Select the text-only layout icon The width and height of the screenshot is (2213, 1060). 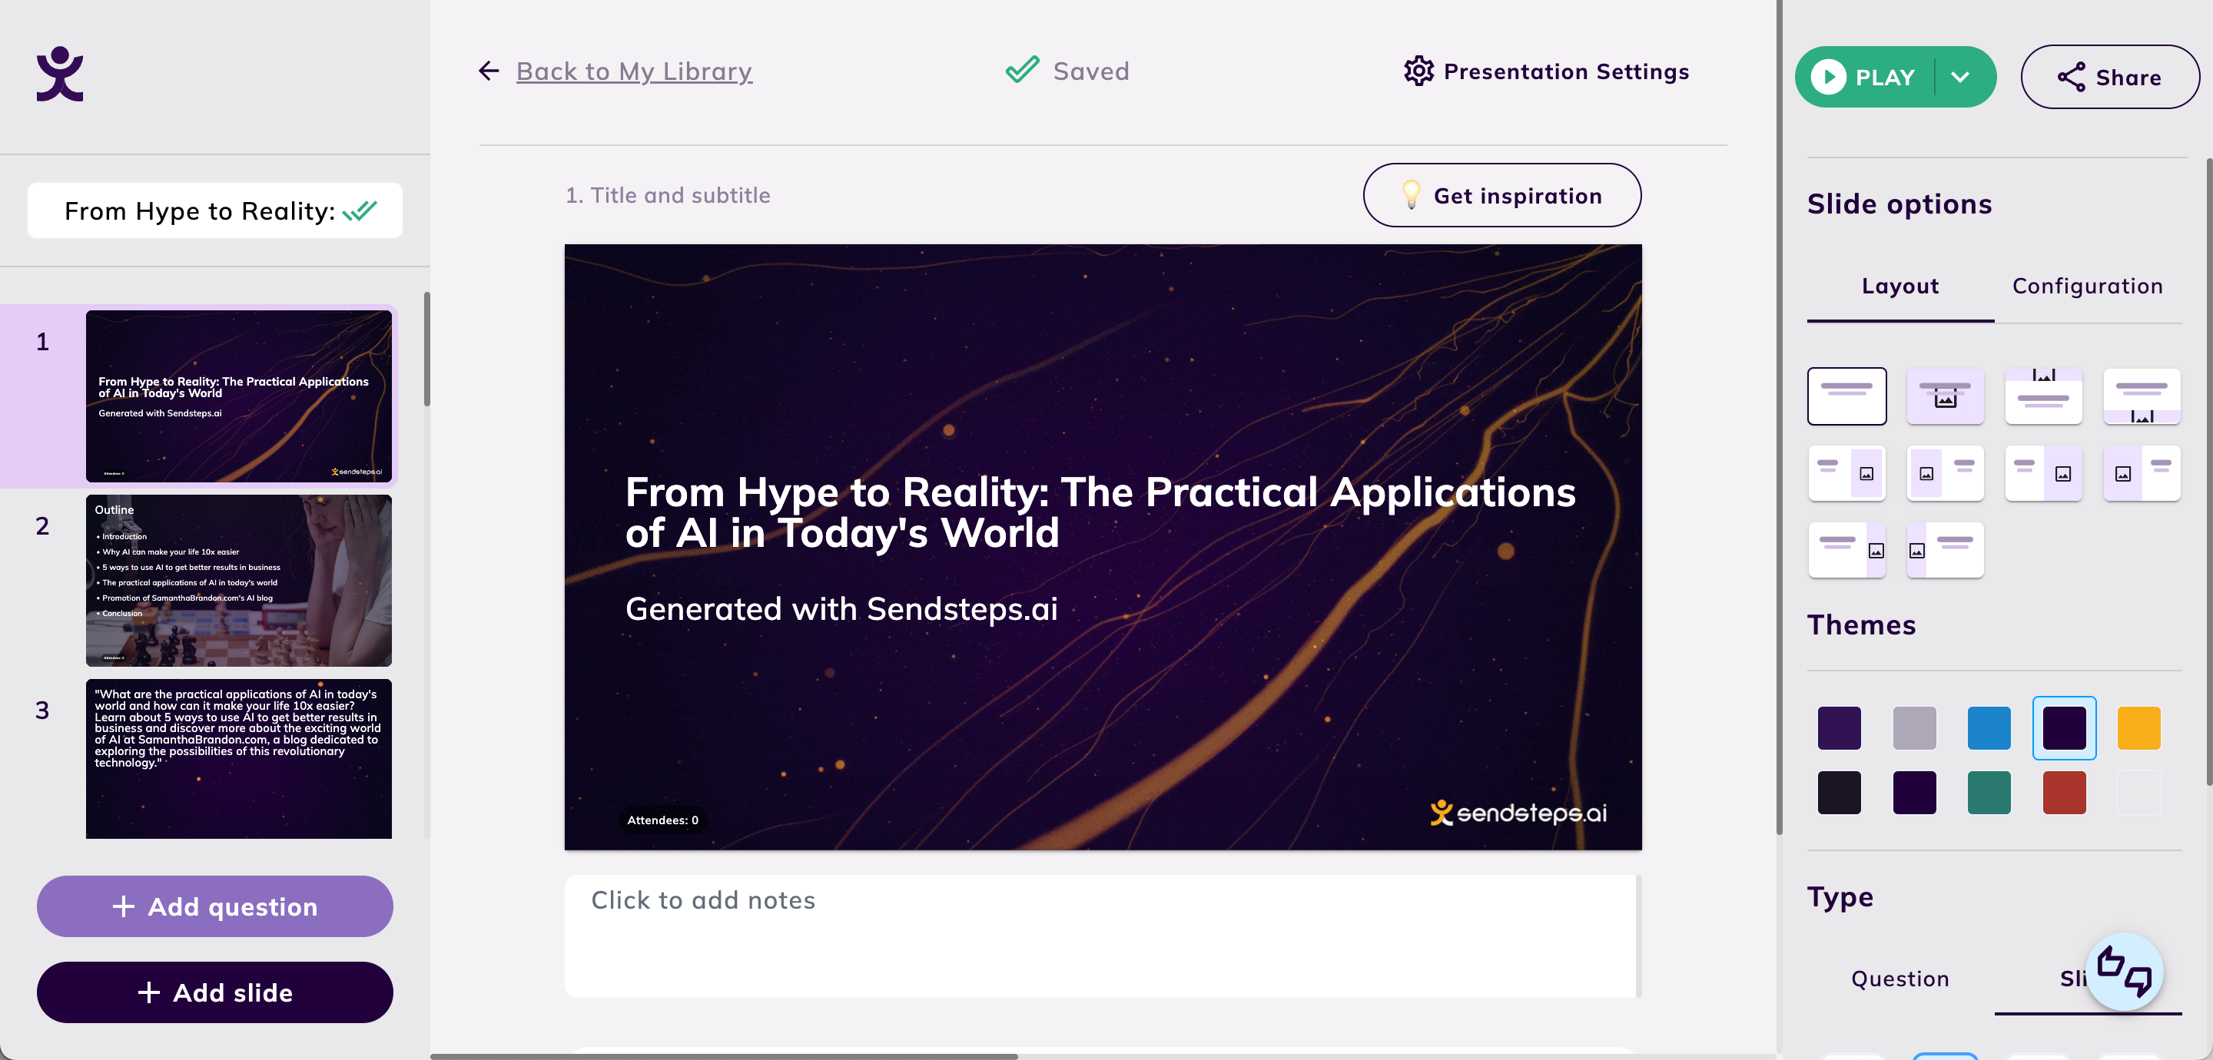pyautogui.click(x=1846, y=396)
